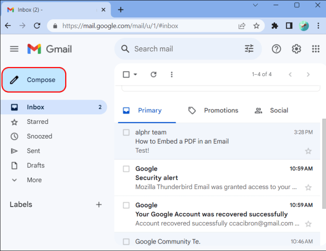Open 'How to Embed a PDF in an Email'
This screenshot has width=326, height=251.
click(182, 141)
